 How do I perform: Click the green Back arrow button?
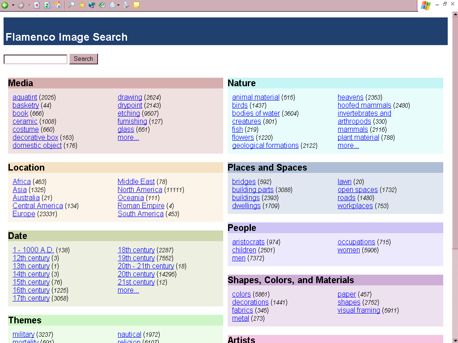tap(5, 5)
